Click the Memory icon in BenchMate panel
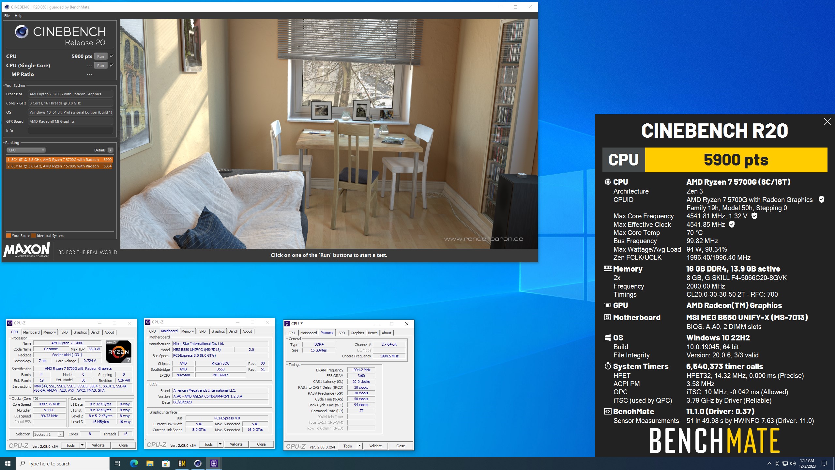This screenshot has width=835, height=470. [x=607, y=269]
